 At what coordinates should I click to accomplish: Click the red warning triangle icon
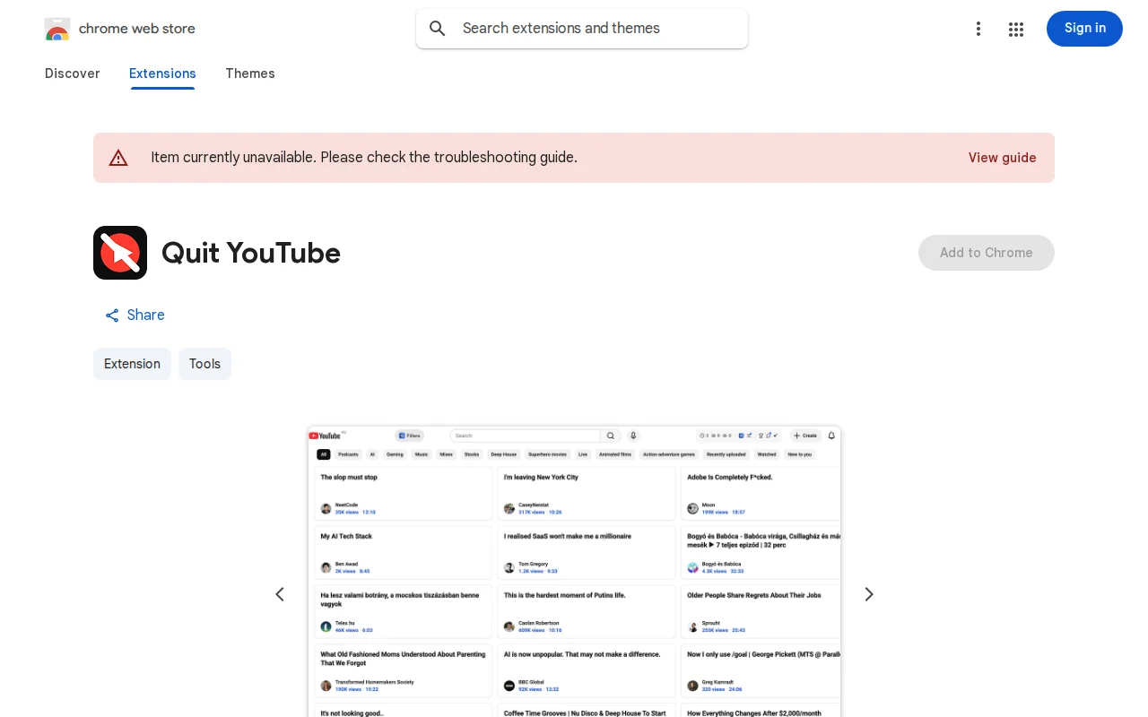(118, 158)
